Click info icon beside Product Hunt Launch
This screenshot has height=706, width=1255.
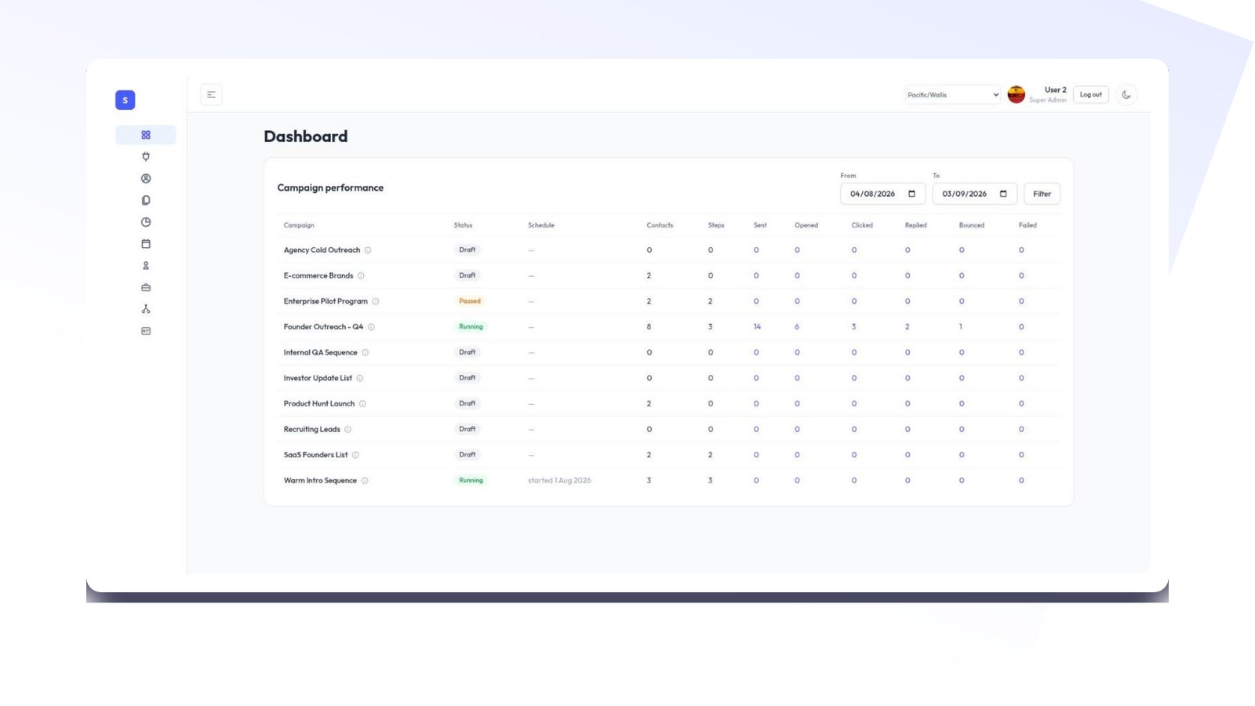[362, 404]
